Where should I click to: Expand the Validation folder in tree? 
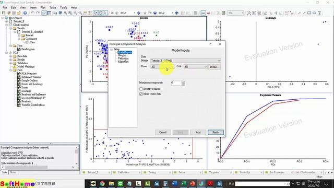click(10, 63)
